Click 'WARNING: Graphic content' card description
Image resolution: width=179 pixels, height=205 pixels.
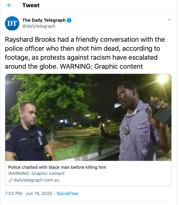click(x=36, y=174)
